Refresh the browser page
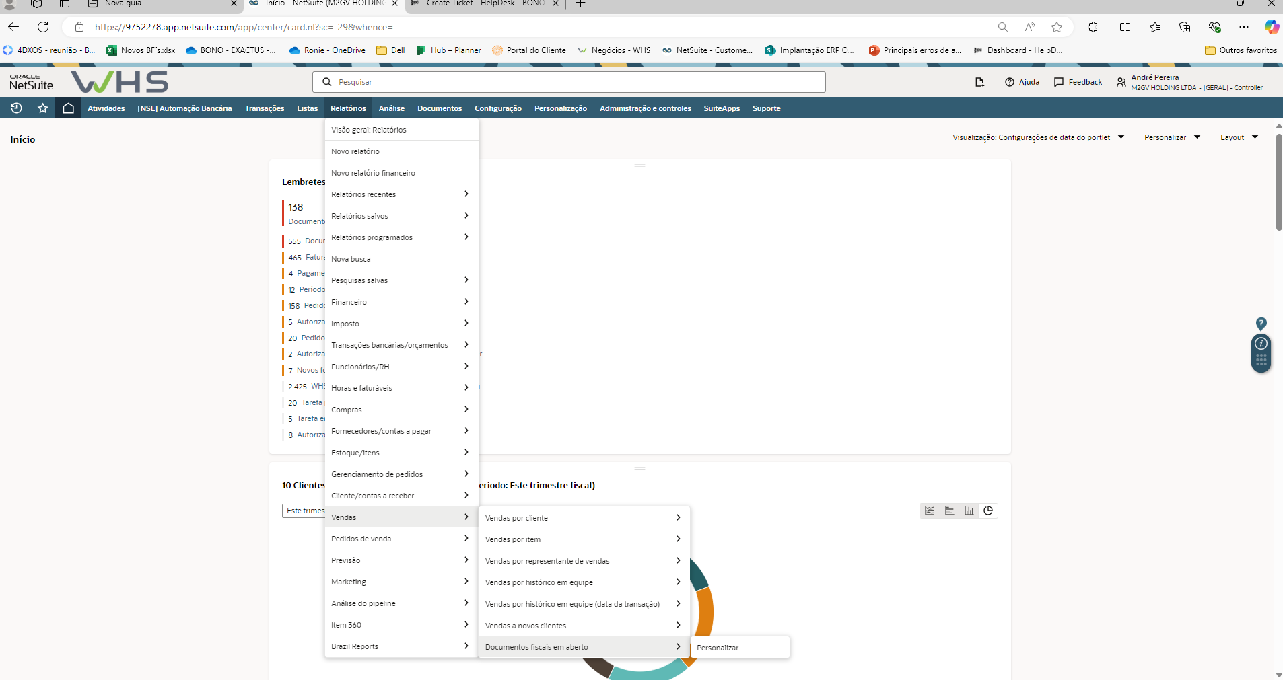Screen dimensions: 1283x680 (43, 27)
